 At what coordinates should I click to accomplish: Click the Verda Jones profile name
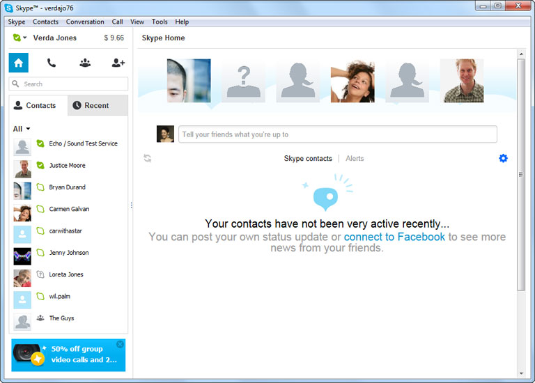coord(54,38)
